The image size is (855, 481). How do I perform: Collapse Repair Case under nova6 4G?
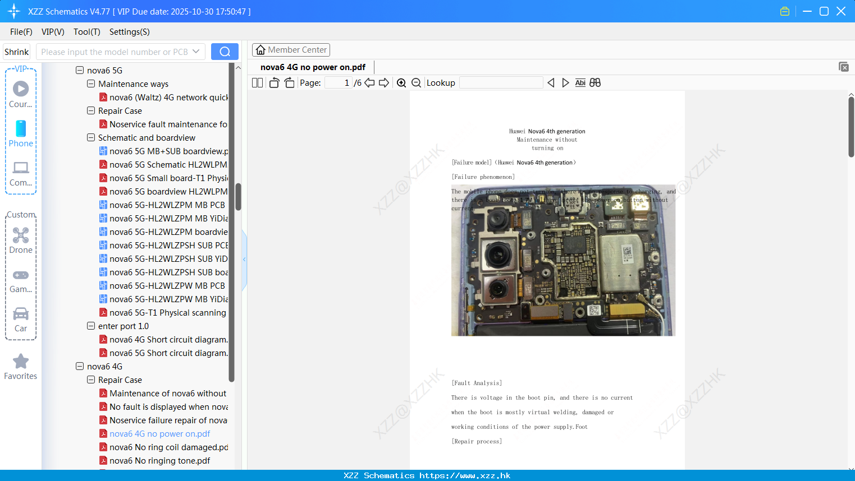(x=91, y=380)
